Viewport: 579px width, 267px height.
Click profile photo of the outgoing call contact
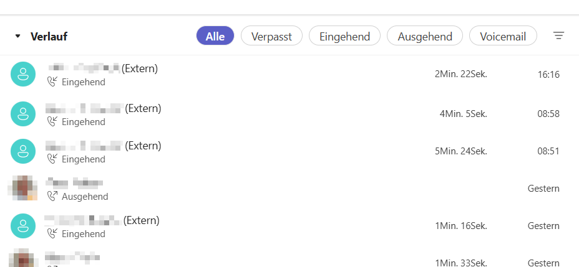[x=23, y=188]
